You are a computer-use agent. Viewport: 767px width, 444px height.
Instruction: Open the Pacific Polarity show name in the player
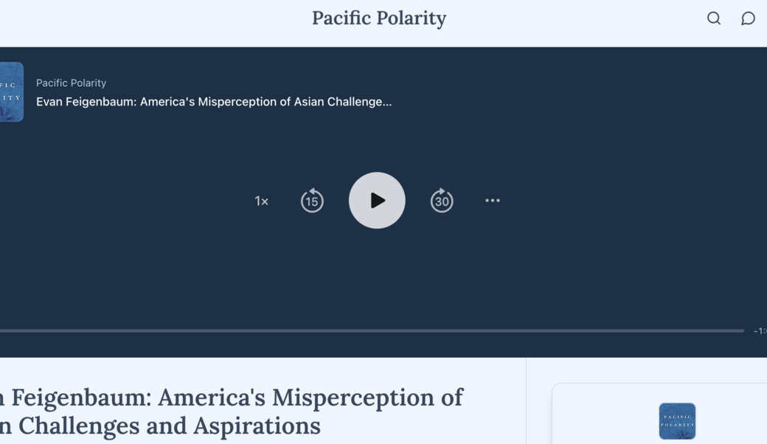[71, 83]
